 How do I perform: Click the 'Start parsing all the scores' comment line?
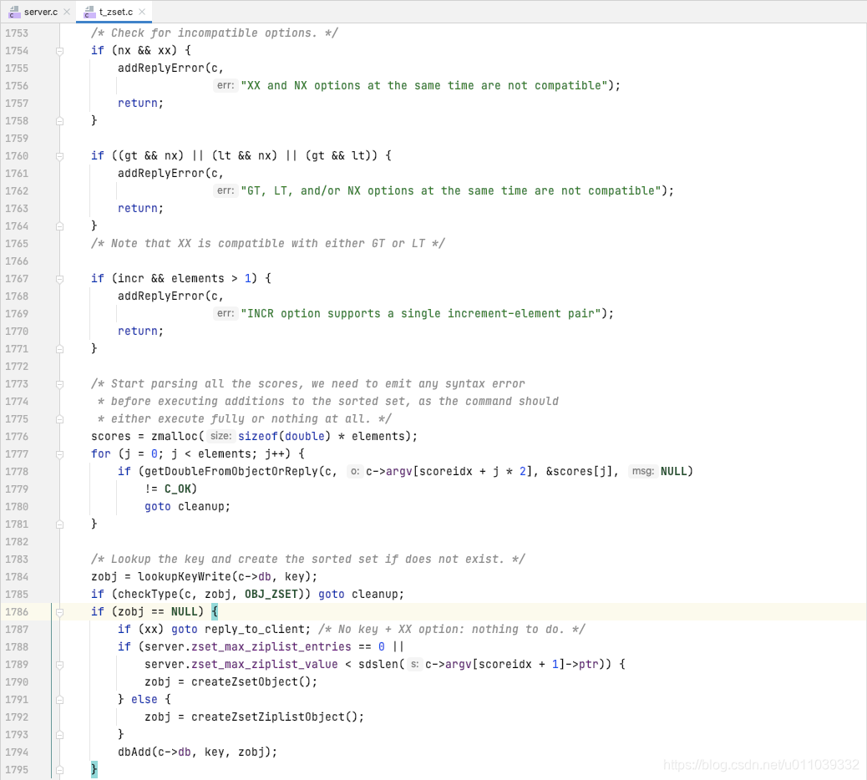point(308,383)
